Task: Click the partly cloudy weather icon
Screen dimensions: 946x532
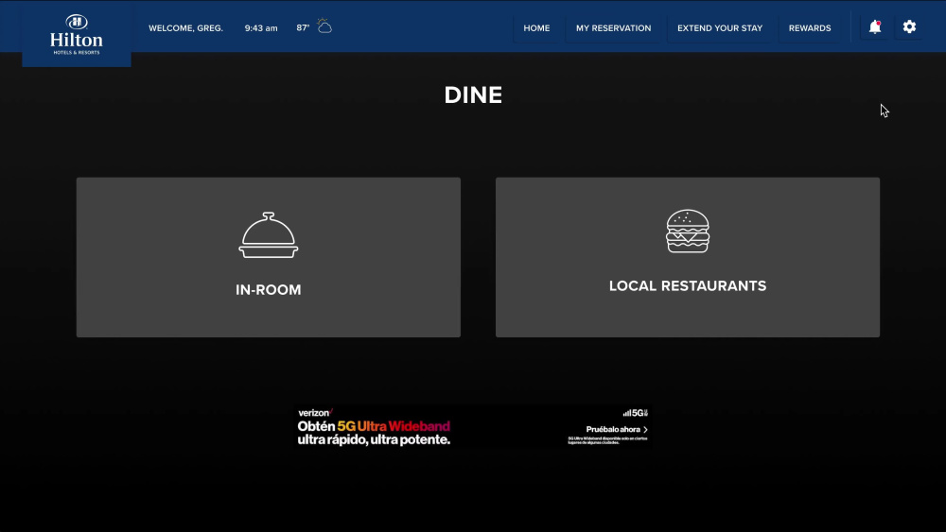Action: point(324,26)
